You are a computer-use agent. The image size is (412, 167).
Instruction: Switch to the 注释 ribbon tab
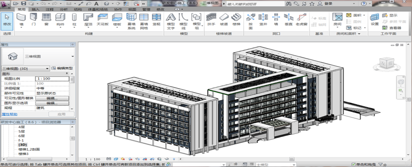(x=50, y=9)
